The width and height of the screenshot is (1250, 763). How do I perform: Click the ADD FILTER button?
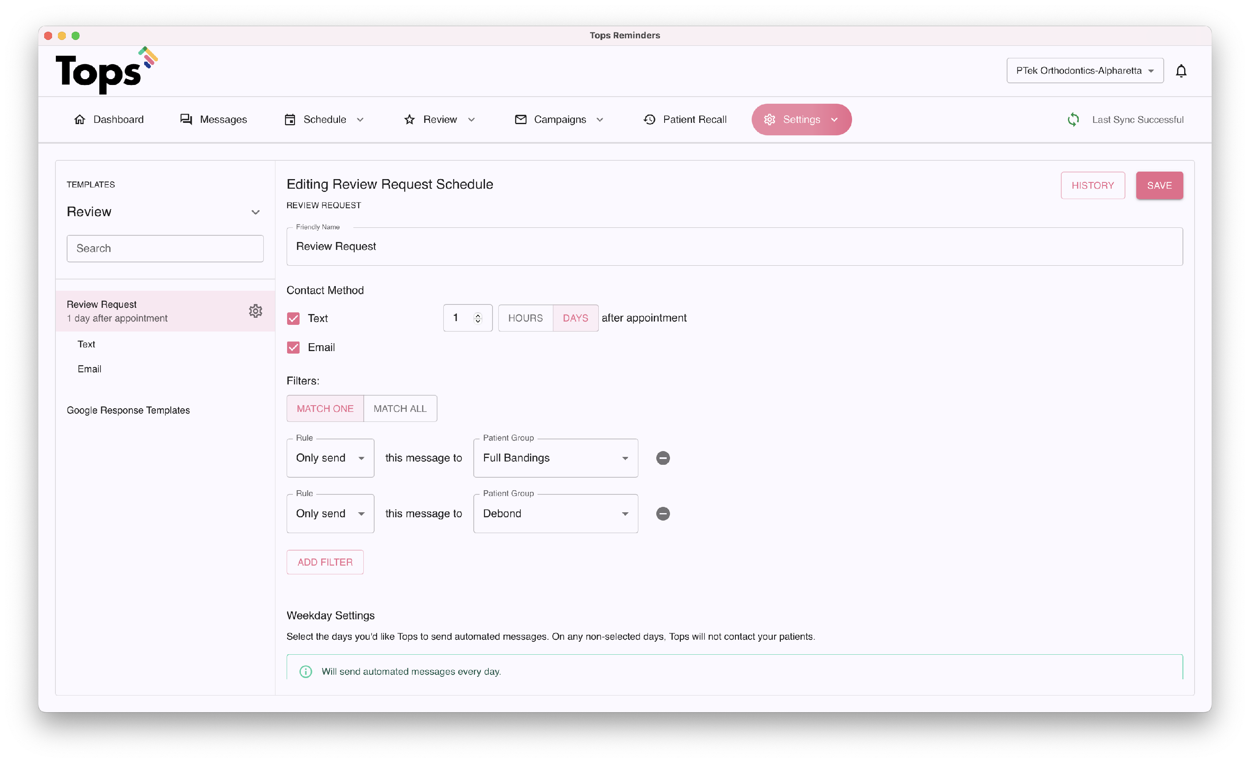[x=325, y=562]
